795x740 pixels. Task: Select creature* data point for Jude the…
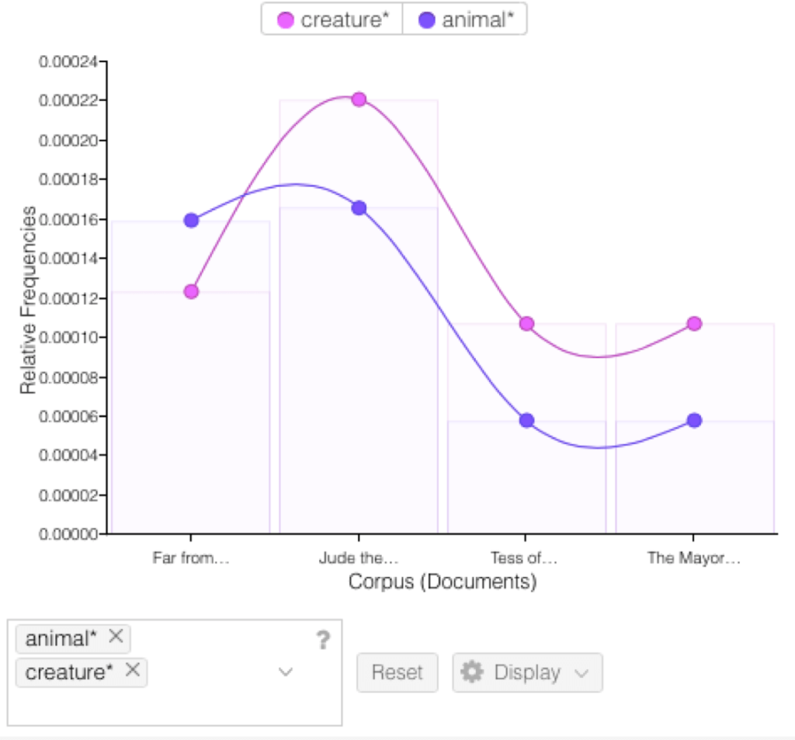pos(359,99)
